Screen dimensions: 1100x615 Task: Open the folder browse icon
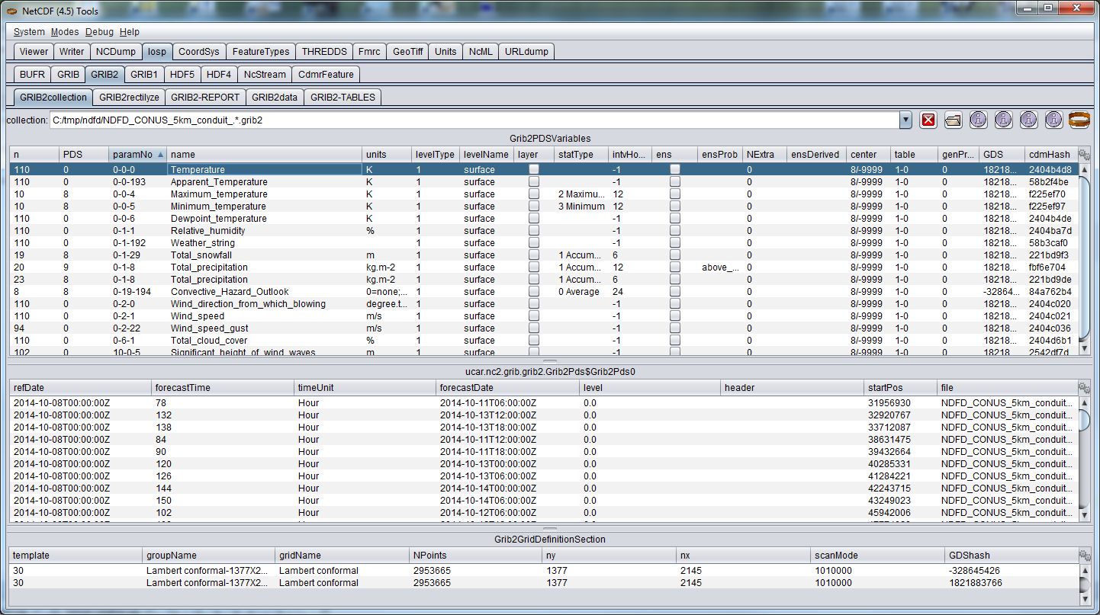click(953, 120)
